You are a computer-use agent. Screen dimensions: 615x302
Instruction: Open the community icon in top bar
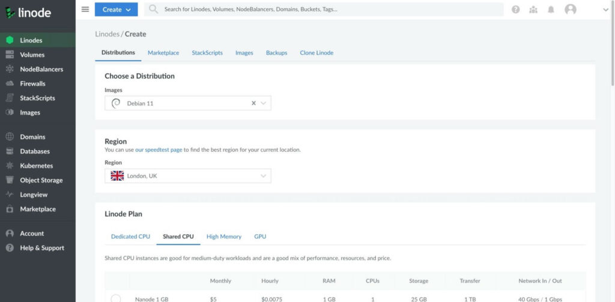[533, 10]
